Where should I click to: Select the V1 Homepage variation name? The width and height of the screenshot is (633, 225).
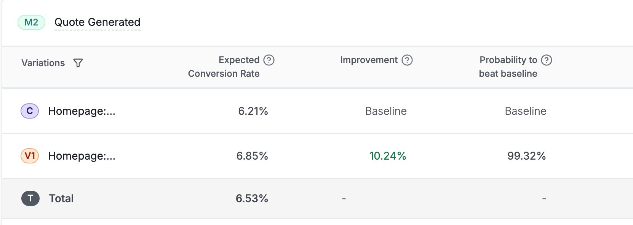pos(82,156)
